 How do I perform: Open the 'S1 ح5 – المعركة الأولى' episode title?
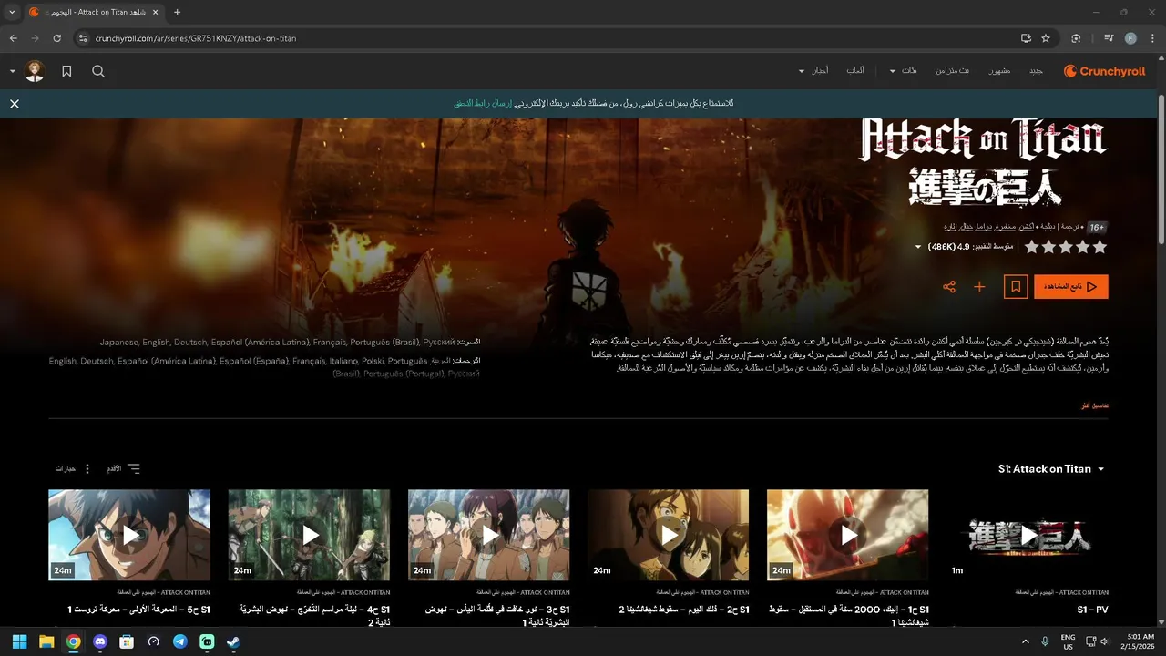coord(138,610)
